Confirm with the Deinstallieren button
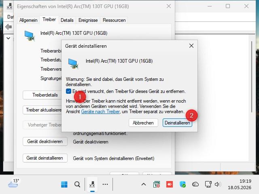Screen dimensions: 259x194 (177, 123)
